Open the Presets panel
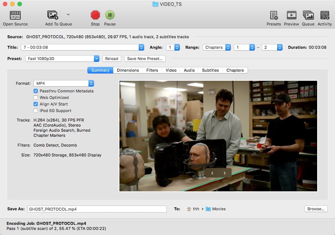This screenshot has width=335, height=235. 273,15
